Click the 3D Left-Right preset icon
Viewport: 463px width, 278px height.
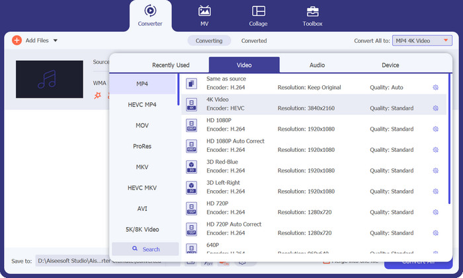[192, 188]
